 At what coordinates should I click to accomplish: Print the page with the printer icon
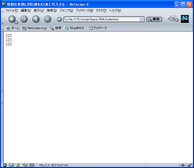click(171, 18)
